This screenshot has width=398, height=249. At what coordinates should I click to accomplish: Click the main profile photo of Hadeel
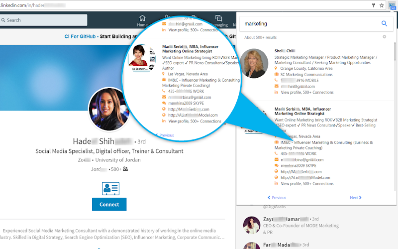pyautogui.click(x=109, y=109)
